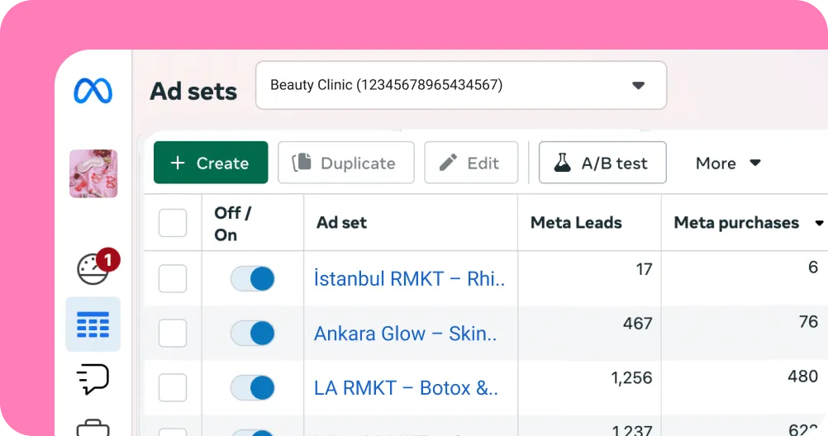Disable the LA RMKT ad set switch
The image size is (828, 436).
pos(252,387)
